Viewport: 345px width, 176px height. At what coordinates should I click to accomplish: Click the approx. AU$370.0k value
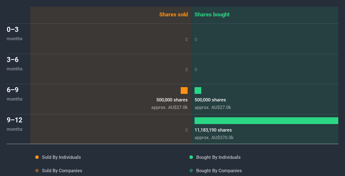[214, 137]
